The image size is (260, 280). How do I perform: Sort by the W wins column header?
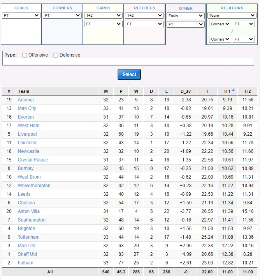pyautogui.click(x=136, y=91)
